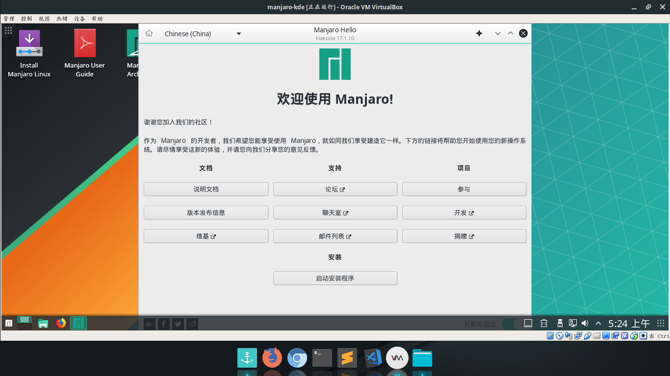
Task: Click the VirtualBox hard disk status icon
Action: tap(550, 336)
